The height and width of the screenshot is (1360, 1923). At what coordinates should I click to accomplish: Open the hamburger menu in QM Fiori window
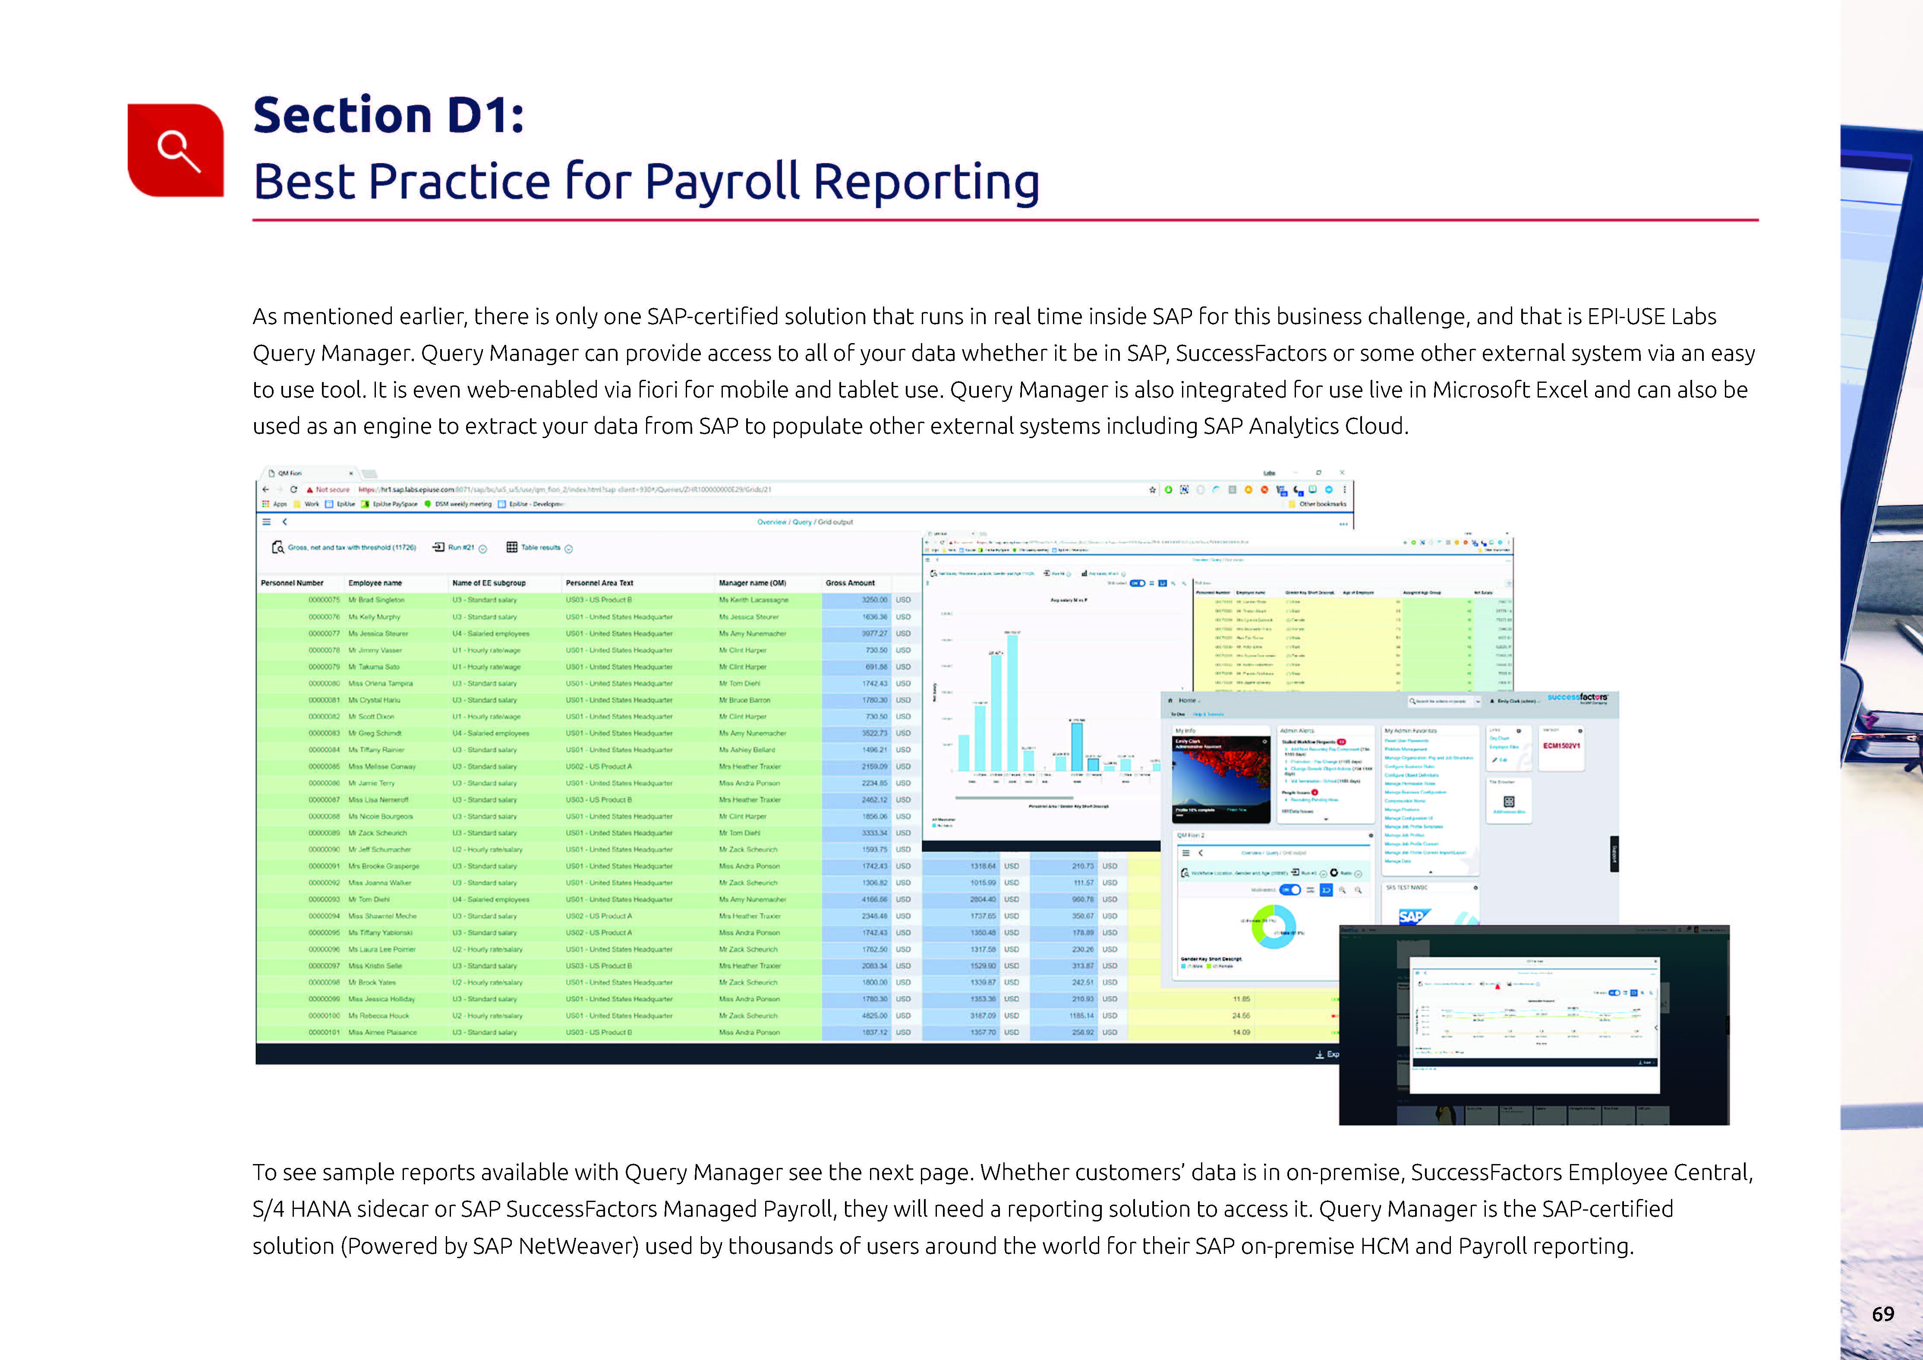266,522
